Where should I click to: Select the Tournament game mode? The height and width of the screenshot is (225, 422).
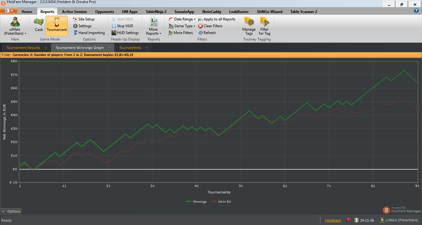[x=57, y=26]
